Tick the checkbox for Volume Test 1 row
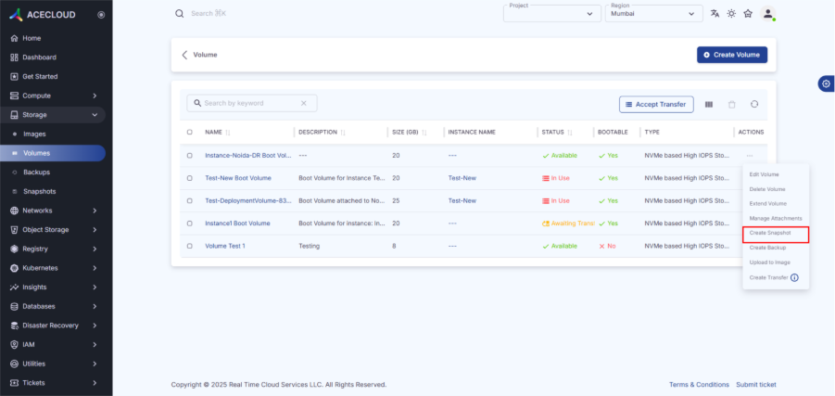 coord(190,246)
